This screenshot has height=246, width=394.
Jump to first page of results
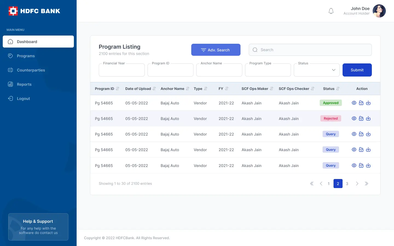[x=312, y=184]
